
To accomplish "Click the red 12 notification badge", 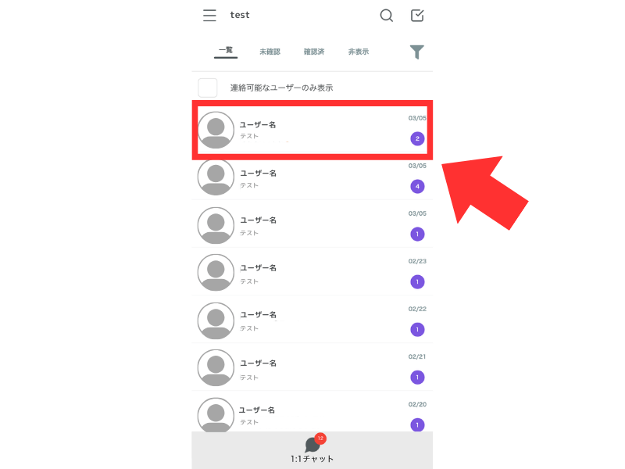I will [x=320, y=439].
